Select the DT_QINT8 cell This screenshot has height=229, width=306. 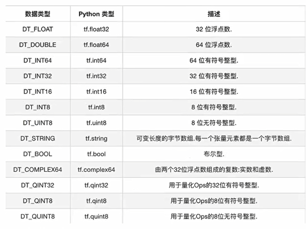[38, 201]
